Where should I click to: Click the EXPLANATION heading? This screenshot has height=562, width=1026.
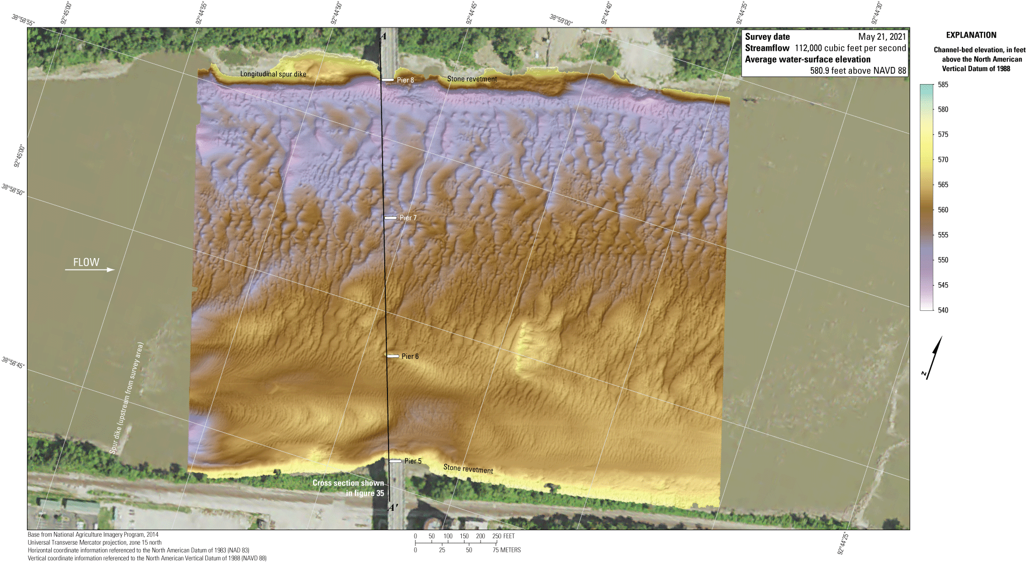click(x=971, y=35)
